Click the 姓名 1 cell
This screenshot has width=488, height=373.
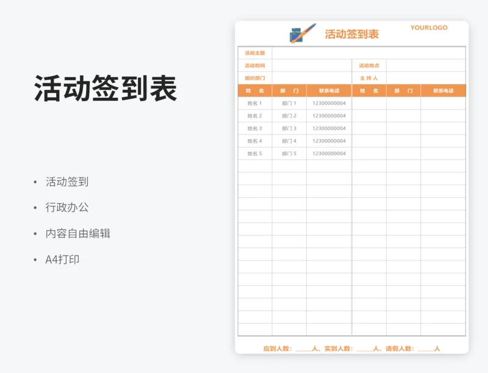[255, 103]
